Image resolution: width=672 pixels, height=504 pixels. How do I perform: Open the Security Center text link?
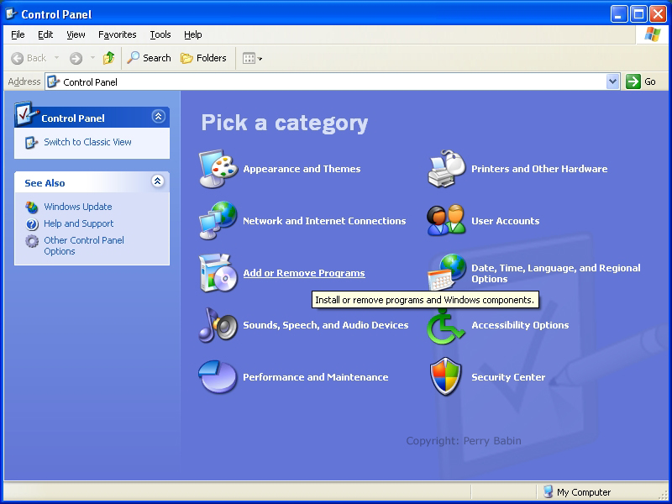pos(508,377)
